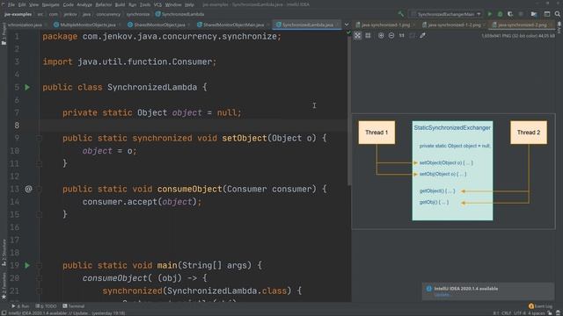
Task: Open the Help menu
Action: pos(189,4)
